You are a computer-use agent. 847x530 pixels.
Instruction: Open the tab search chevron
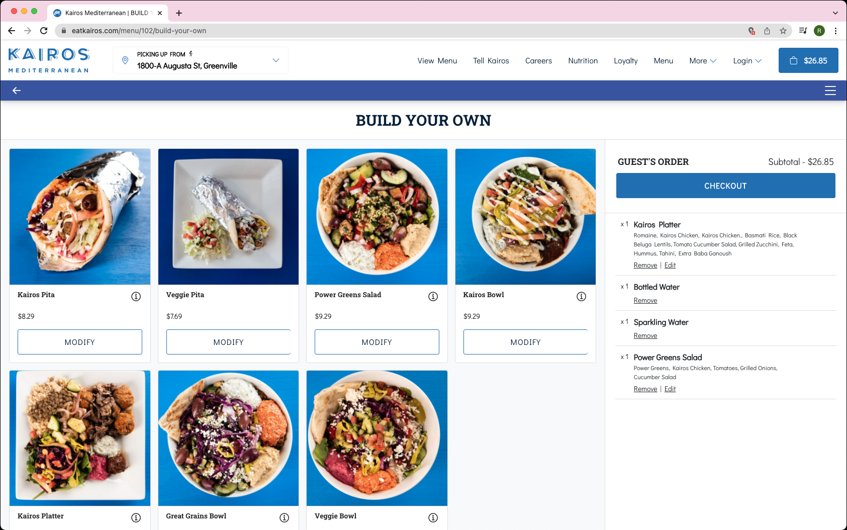(835, 13)
